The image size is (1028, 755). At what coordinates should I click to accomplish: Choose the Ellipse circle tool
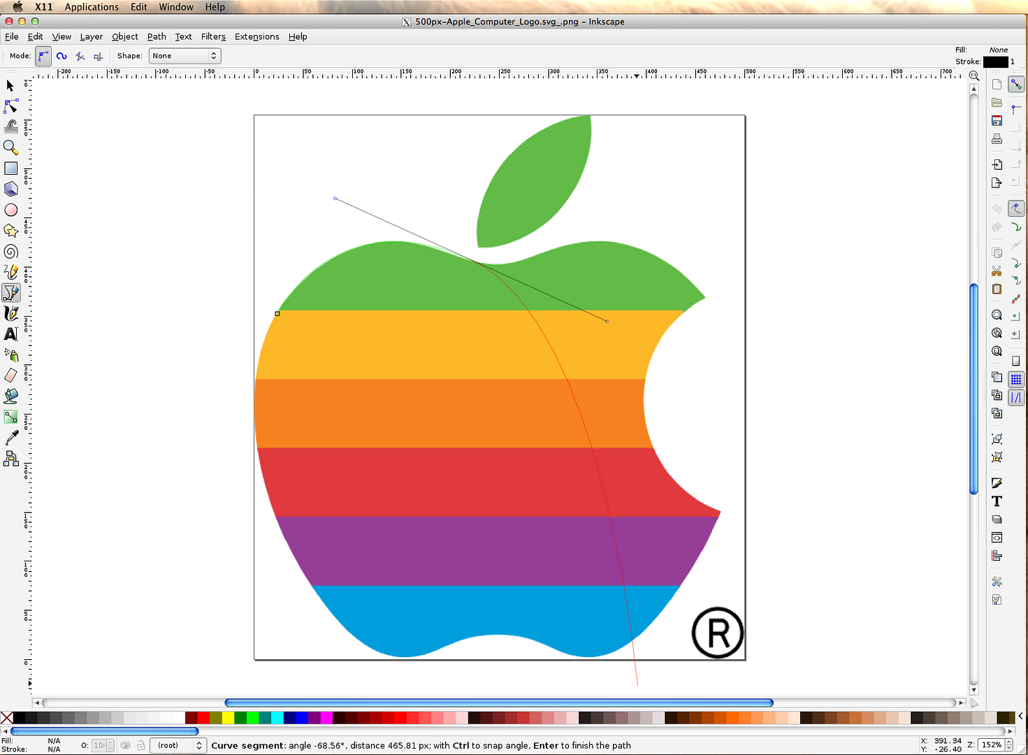(x=10, y=210)
